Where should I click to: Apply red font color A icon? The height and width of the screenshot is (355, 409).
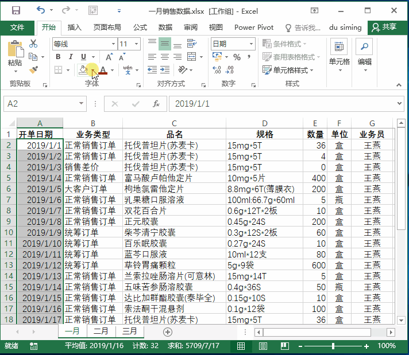(103, 70)
